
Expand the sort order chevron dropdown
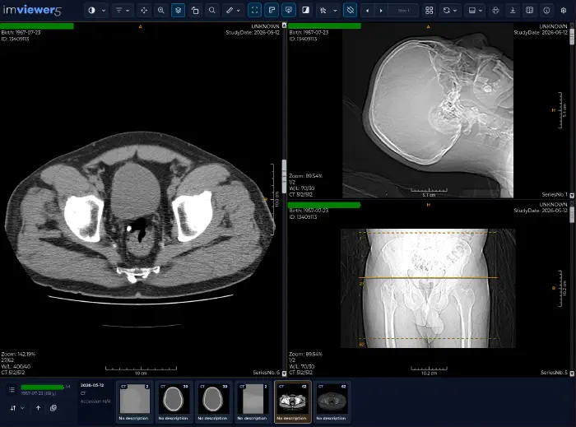click(x=23, y=407)
